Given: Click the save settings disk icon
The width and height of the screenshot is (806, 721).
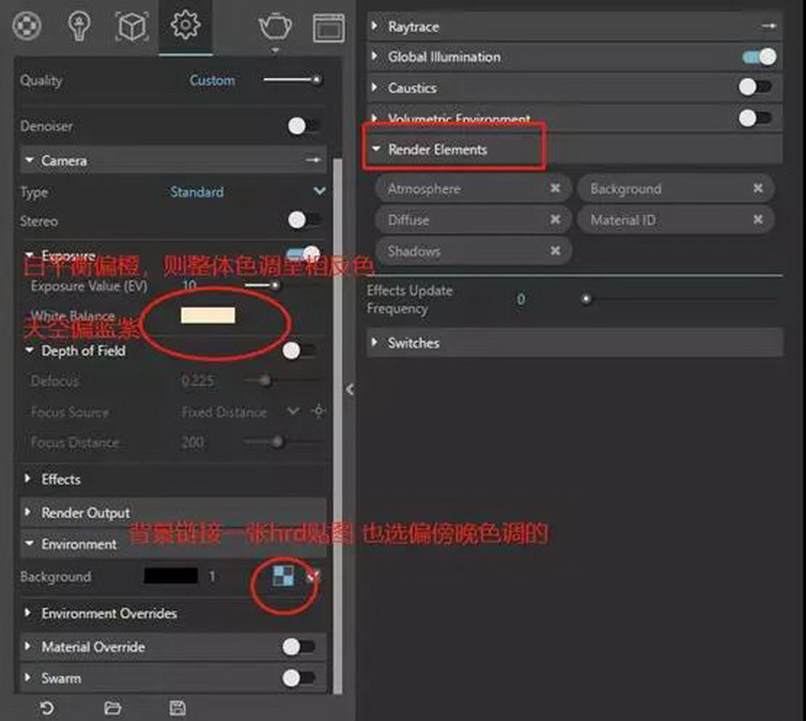Looking at the screenshot, I should (177, 708).
